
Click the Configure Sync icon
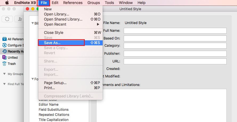(x=5, y=45)
